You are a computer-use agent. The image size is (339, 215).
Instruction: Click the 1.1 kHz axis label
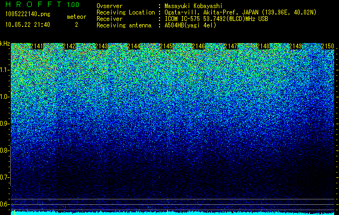click(x=5, y=70)
